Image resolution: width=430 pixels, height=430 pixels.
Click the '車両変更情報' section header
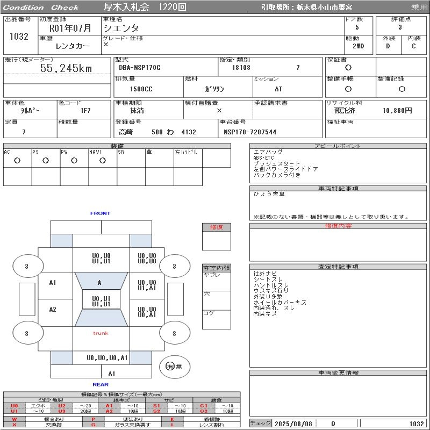(x=338, y=372)
